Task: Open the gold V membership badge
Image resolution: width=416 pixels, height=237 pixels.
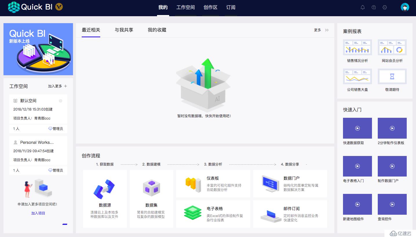Action: tap(59, 7)
